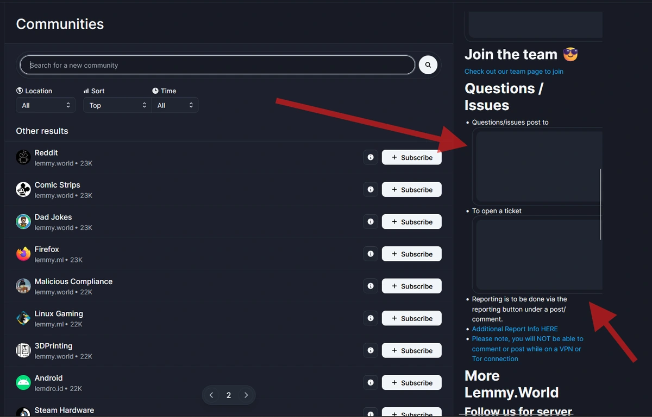Click the 'Questions / Issues' heading
The image size is (652, 417).
pos(504,97)
